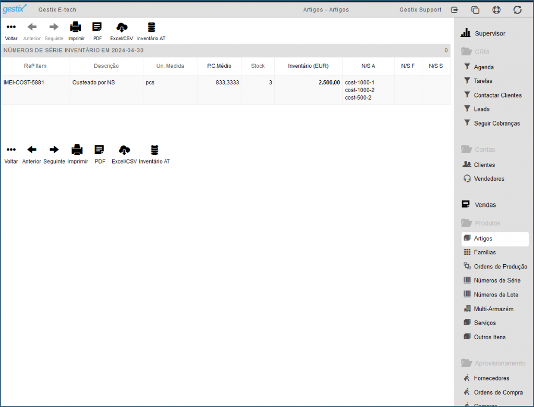Open Agenda in sidebar
This screenshot has width=534, height=407.
[x=479, y=67]
